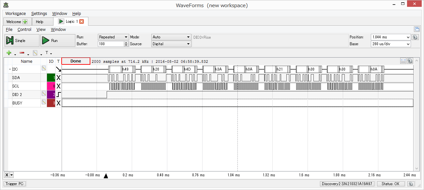Edit properties of the DIO 2 row

(x=43, y=93)
